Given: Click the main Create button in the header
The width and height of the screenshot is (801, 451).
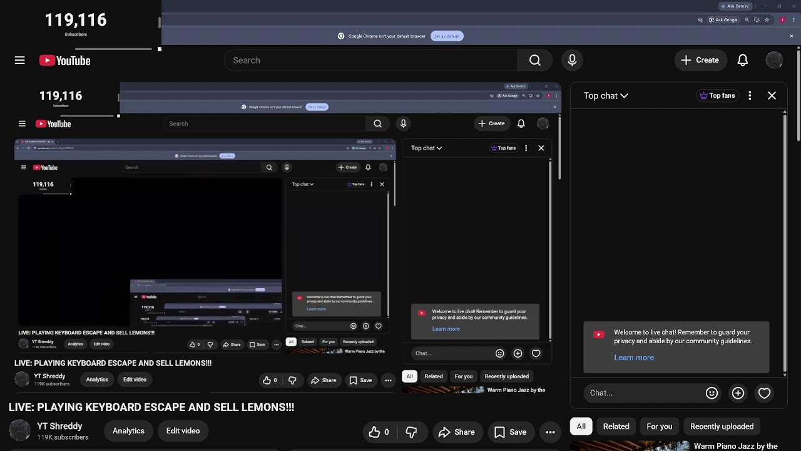Looking at the screenshot, I should pyautogui.click(x=700, y=60).
